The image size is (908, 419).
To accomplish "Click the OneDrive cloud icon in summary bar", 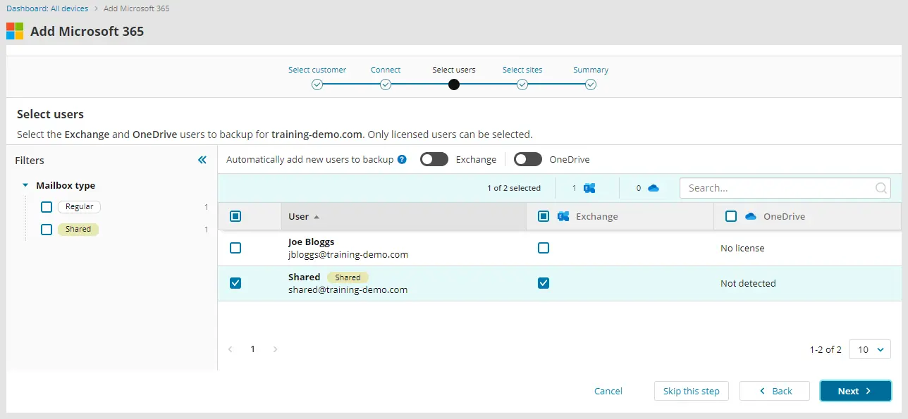I will click(653, 188).
